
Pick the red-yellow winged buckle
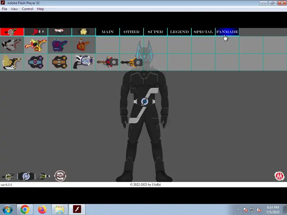[x=36, y=45]
